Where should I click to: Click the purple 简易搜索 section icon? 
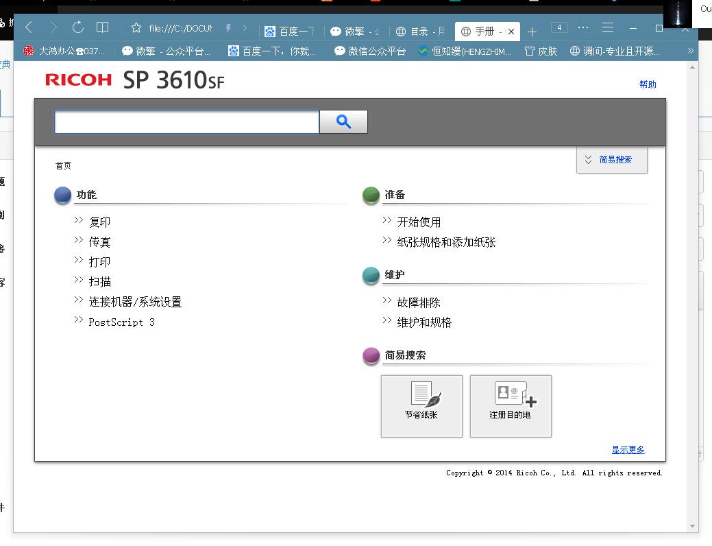click(x=371, y=356)
